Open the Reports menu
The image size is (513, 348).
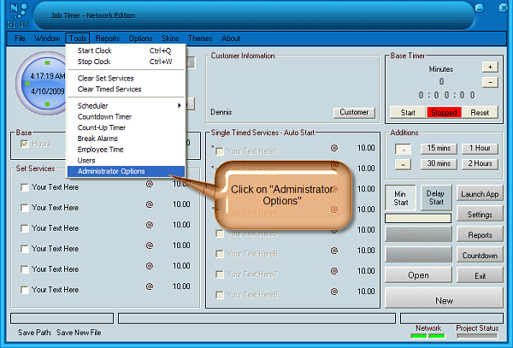click(108, 38)
